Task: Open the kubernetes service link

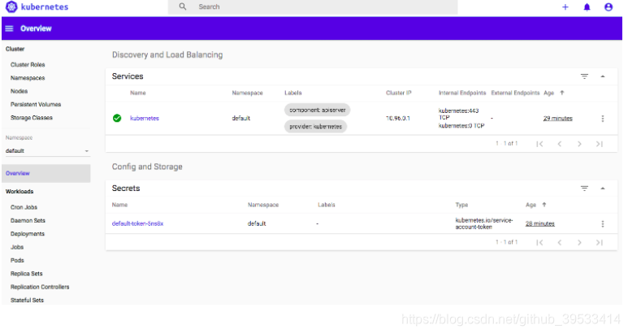Action: (145, 118)
